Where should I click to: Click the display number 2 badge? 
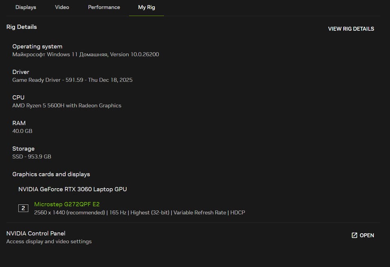[x=23, y=208]
